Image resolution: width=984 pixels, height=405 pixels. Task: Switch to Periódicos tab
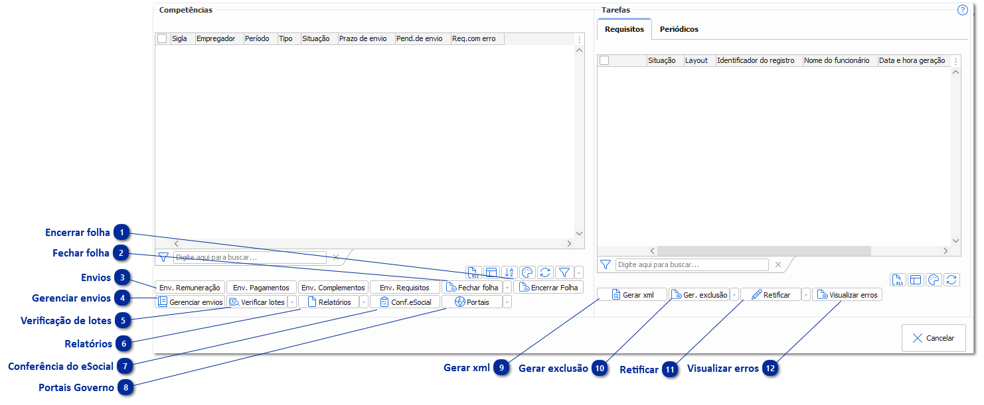tap(679, 29)
